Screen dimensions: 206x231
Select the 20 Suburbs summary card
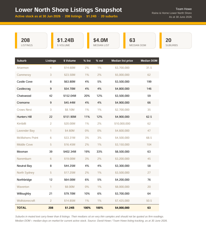[x=176, y=41]
